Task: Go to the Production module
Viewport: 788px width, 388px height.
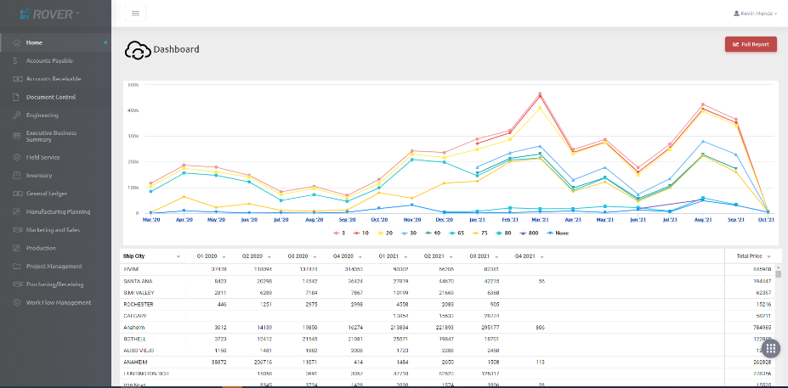Action: click(41, 248)
